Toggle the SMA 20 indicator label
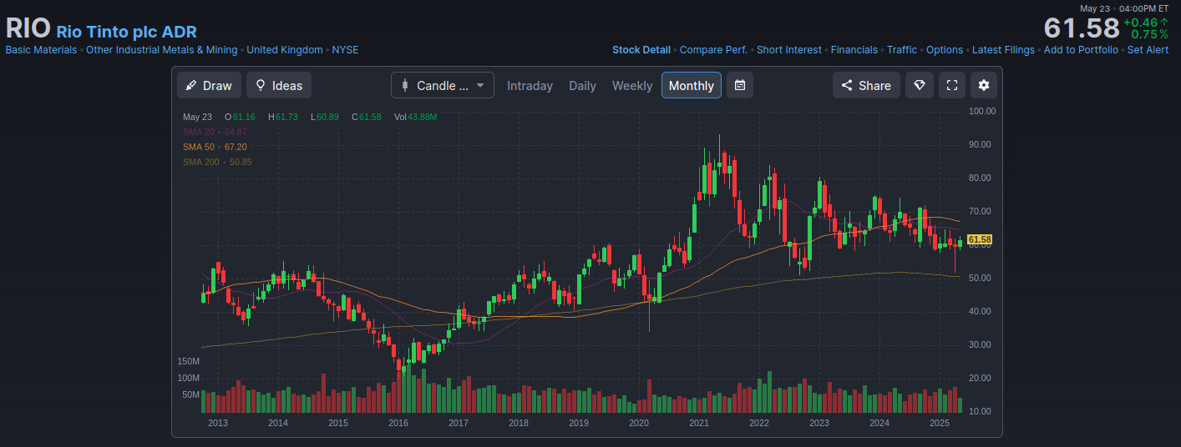 click(x=215, y=132)
